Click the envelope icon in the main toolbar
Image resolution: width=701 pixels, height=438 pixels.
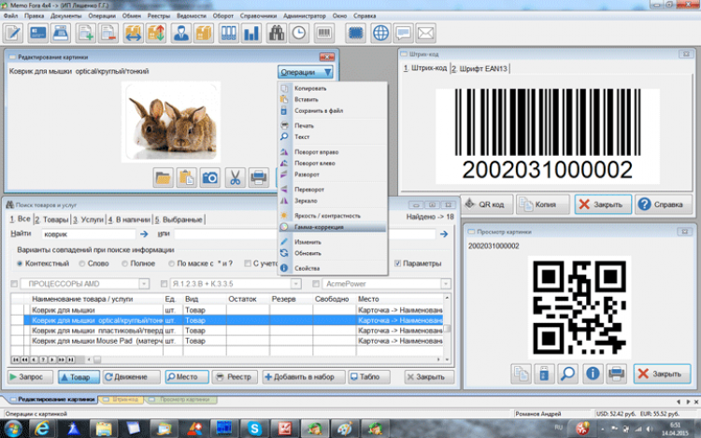coord(427,33)
